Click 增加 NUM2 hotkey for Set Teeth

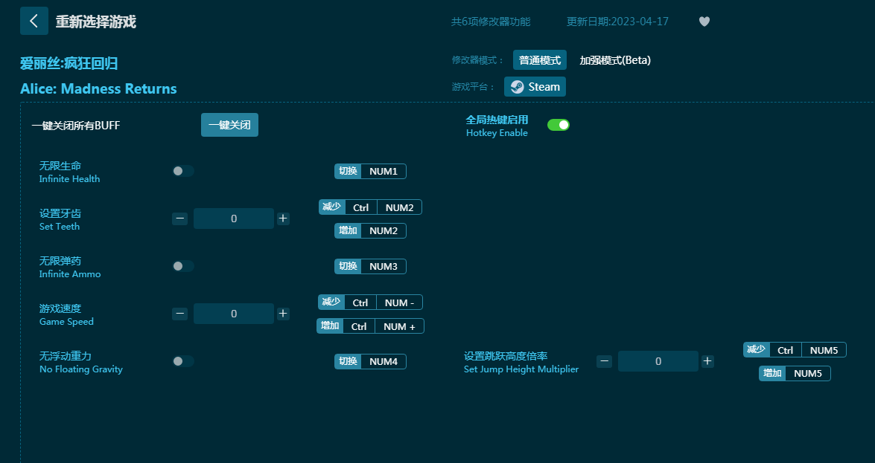(371, 230)
